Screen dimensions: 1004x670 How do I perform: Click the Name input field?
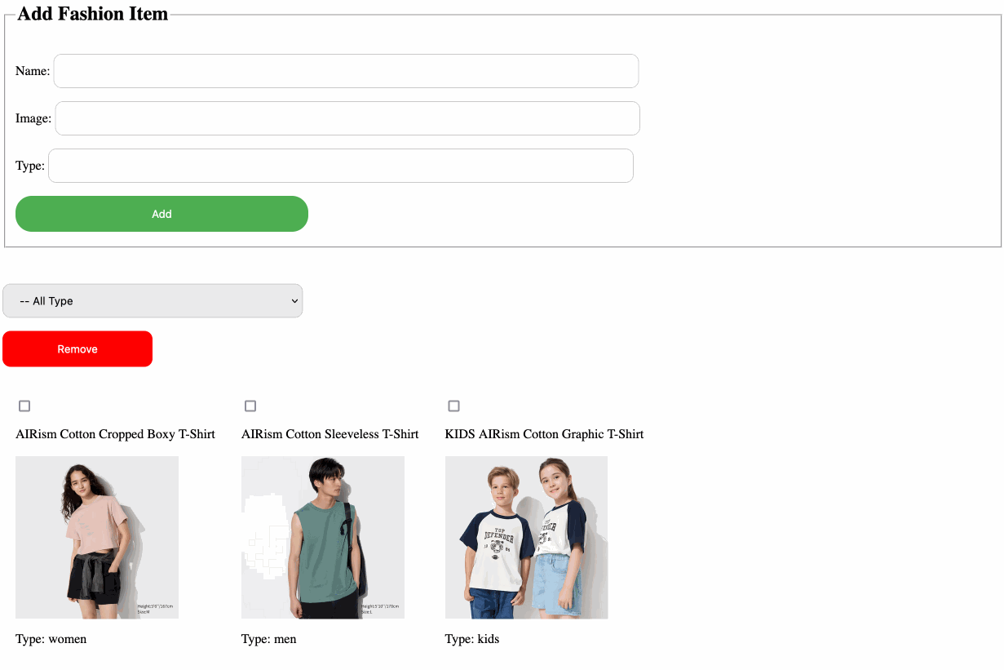point(346,71)
